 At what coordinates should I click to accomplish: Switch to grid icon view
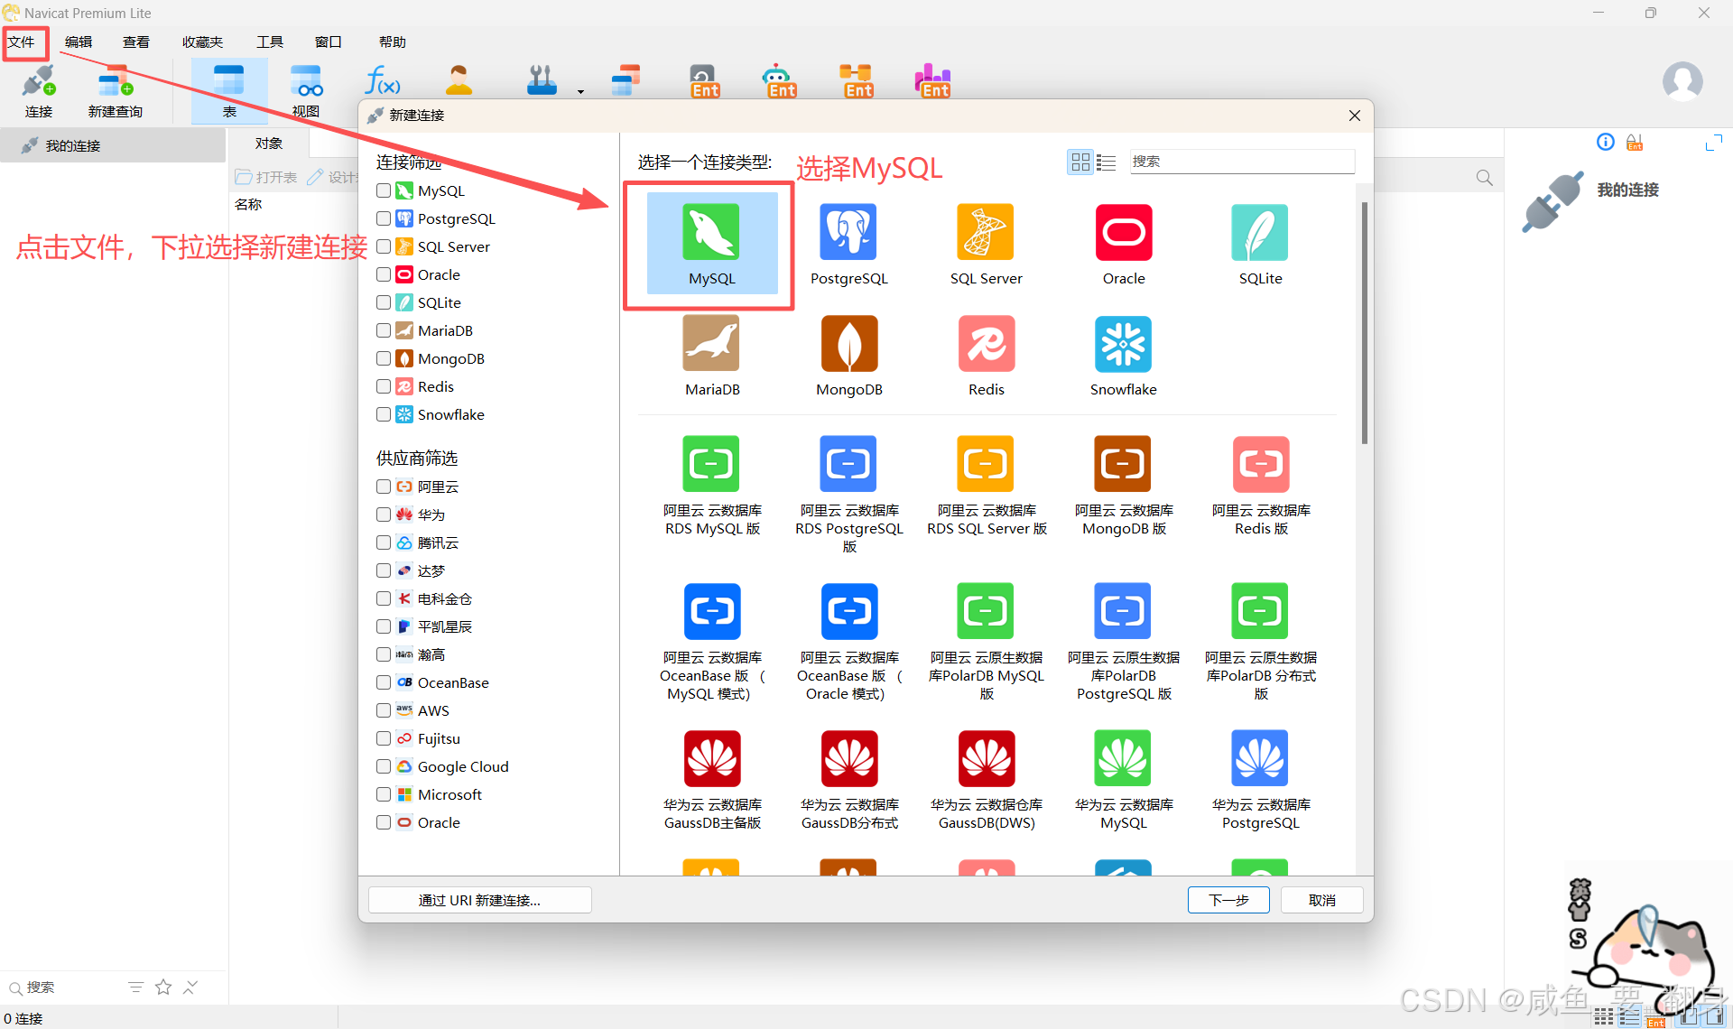1080,162
